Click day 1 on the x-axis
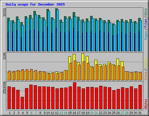 (10, 113)
